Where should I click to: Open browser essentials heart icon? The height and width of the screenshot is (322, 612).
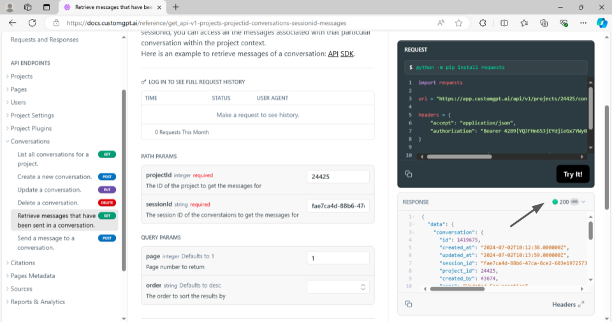564,23
